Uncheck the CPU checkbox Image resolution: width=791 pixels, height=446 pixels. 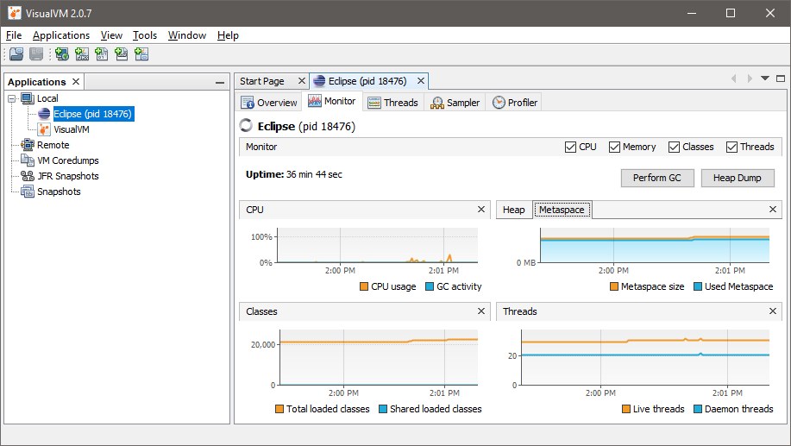click(570, 147)
